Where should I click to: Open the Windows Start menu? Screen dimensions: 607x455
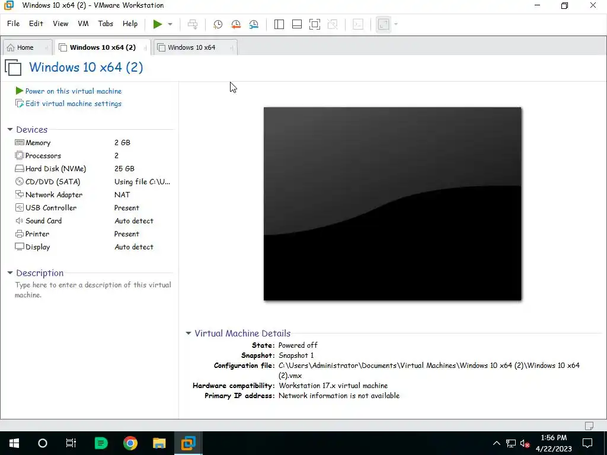pos(14,443)
